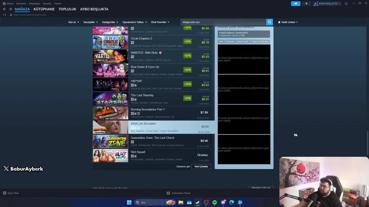This screenshot has width=369, height=207.
Task: Switch to Big Picture mode monitor icon
Action: (346, 3)
